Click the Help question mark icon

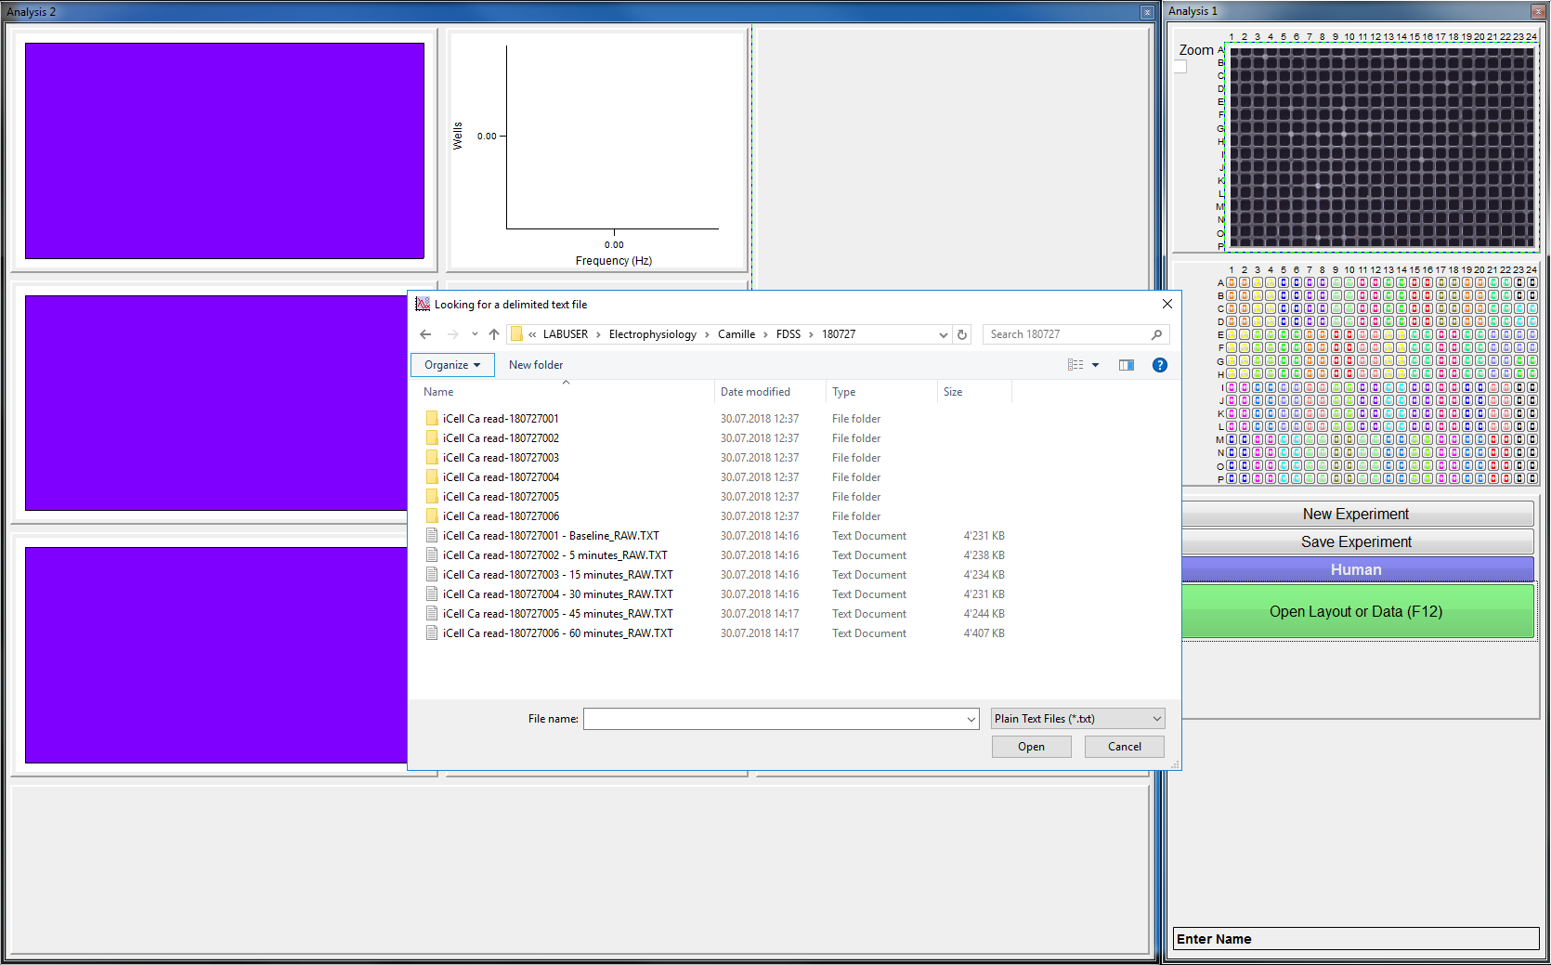pyautogui.click(x=1159, y=365)
